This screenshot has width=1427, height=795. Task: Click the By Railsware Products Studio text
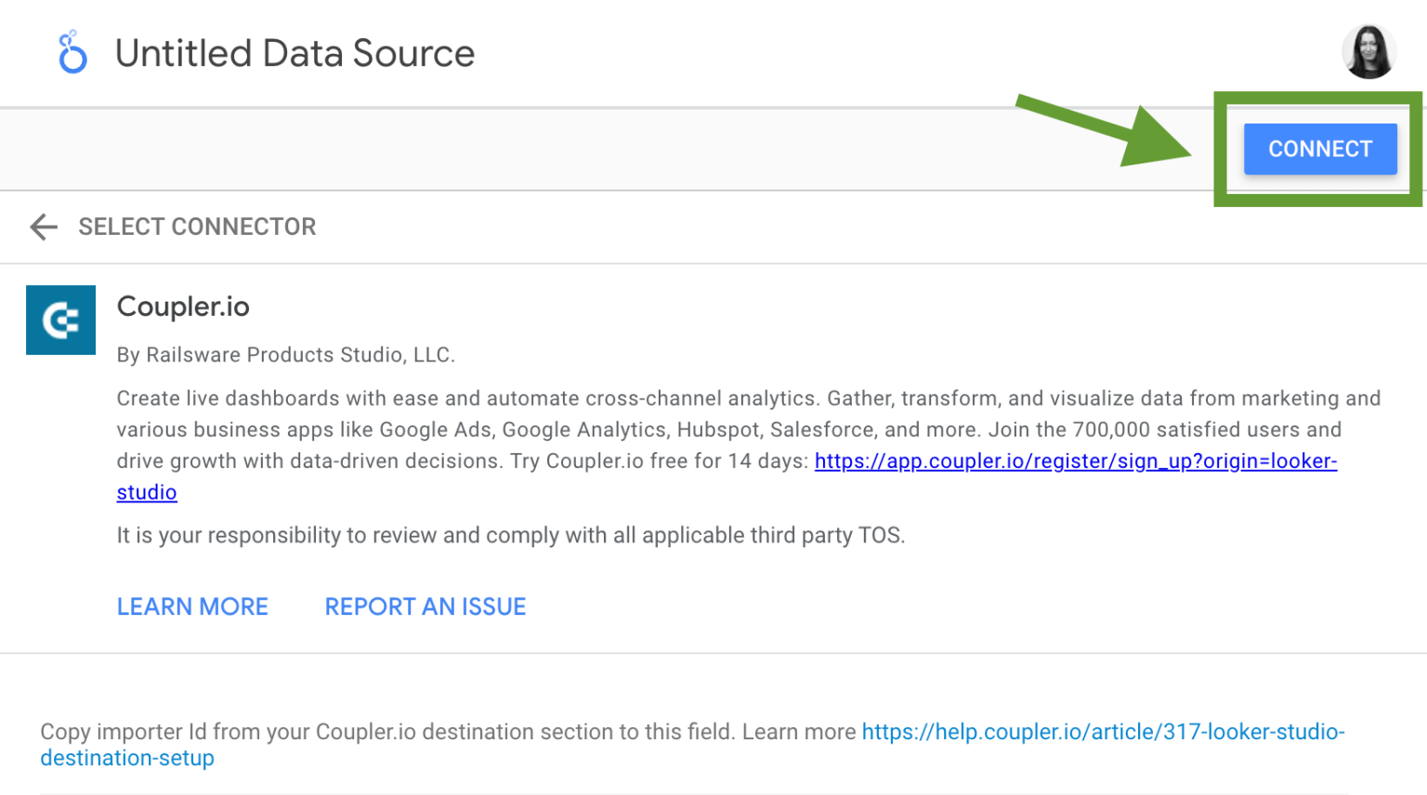point(284,354)
